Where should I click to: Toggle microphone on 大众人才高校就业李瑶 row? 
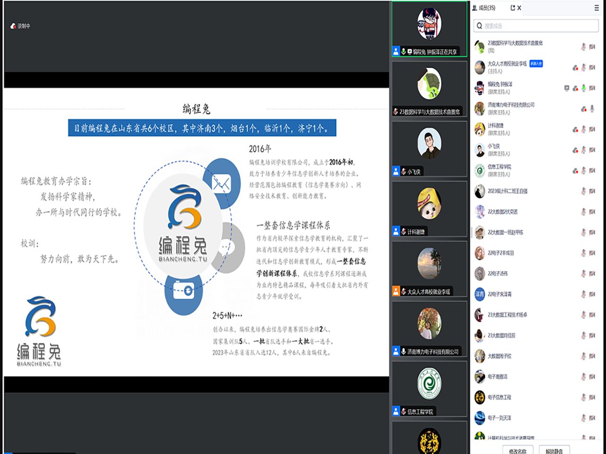click(584, 67)
